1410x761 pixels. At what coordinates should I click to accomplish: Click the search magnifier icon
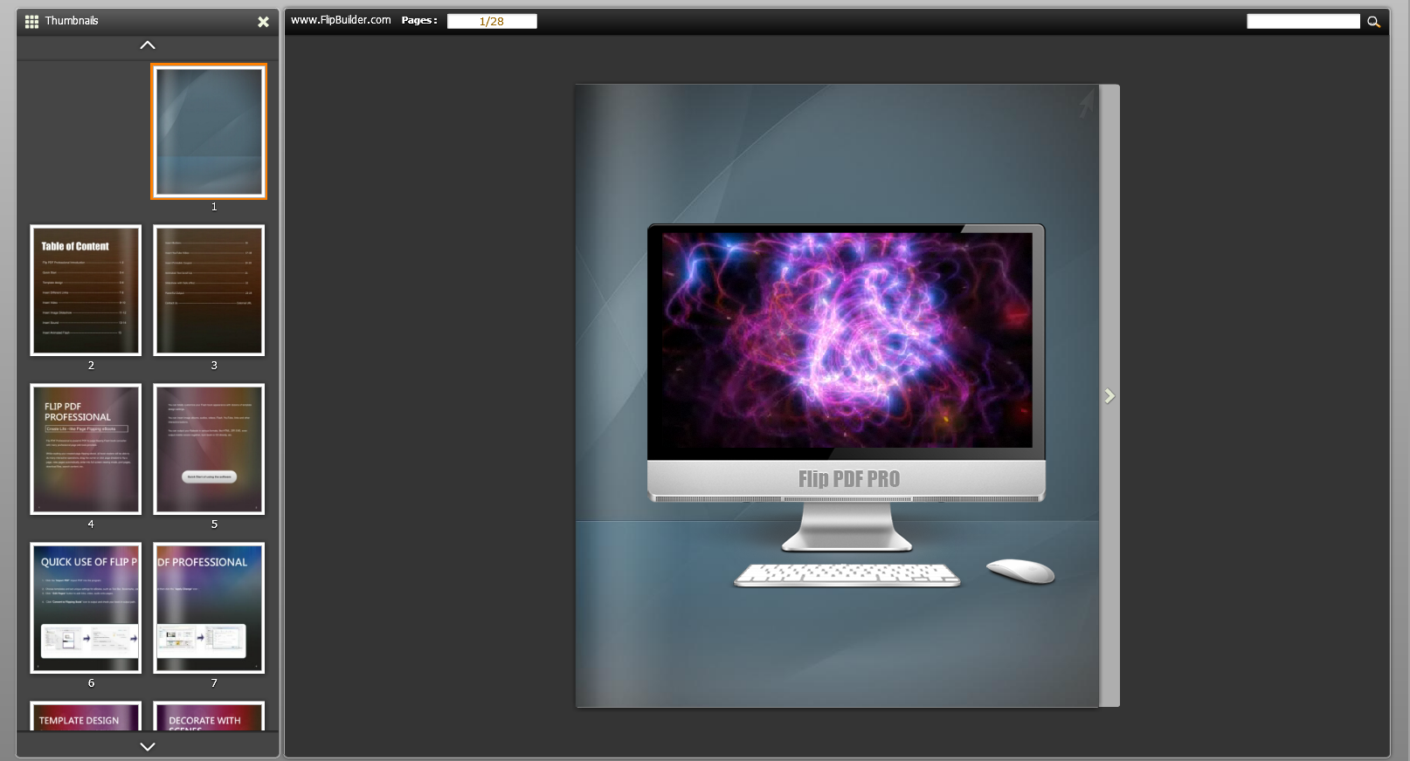pyautogui.click(x=1373, y=22)
